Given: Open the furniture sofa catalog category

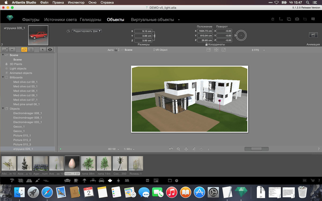Looking at the screenshot, I should (x=67, y=180).
